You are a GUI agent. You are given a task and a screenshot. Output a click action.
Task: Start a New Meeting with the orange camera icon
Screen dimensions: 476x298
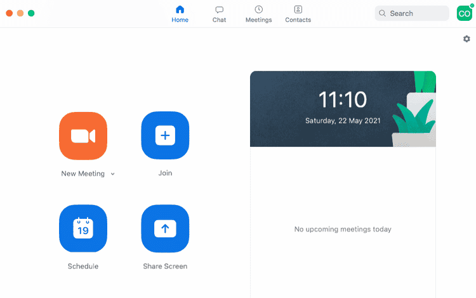(x=83, y=136)
